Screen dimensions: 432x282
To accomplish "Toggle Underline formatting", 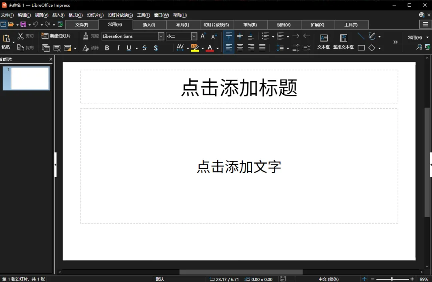I will [x=129, y=48].
